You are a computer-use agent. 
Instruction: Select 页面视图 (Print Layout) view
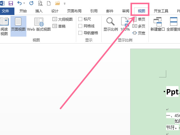[18, 25]
